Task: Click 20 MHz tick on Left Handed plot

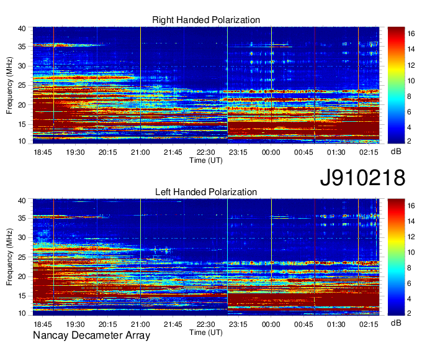Action: tap(22, 277)
